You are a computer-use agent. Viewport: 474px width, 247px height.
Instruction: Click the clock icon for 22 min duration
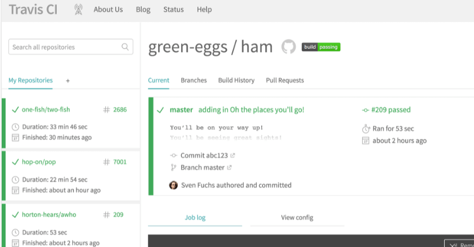15,180
